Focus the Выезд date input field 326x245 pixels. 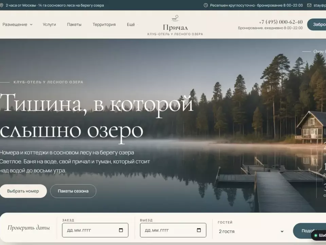tap(173, 230)
